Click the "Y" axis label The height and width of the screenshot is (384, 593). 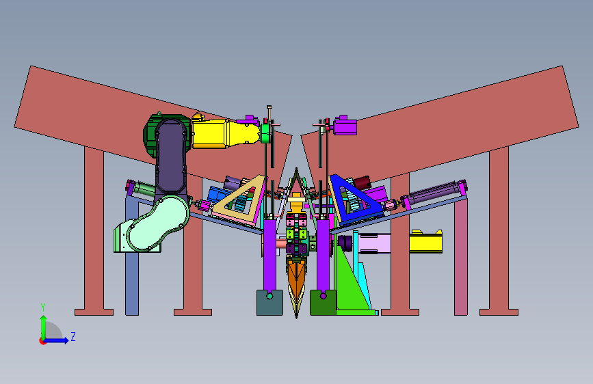click(43, 307)
